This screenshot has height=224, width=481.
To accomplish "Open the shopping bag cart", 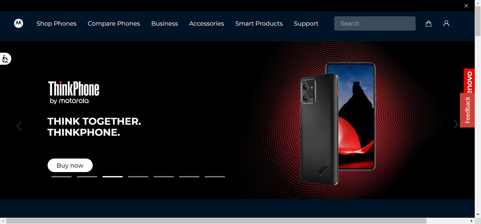I will (428, 24).
